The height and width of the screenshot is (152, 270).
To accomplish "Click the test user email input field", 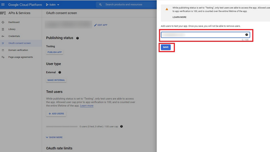I will coord(205,35).
